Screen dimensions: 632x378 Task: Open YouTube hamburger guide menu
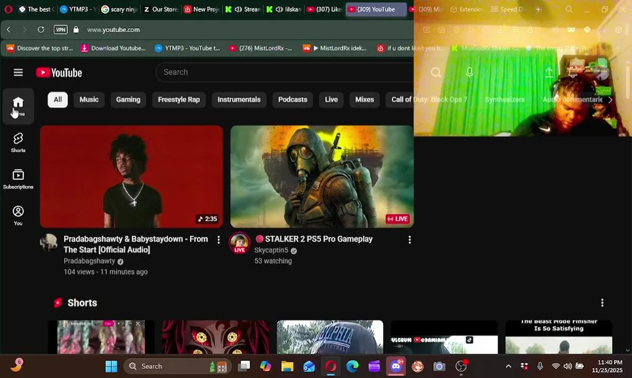(18, 72)
